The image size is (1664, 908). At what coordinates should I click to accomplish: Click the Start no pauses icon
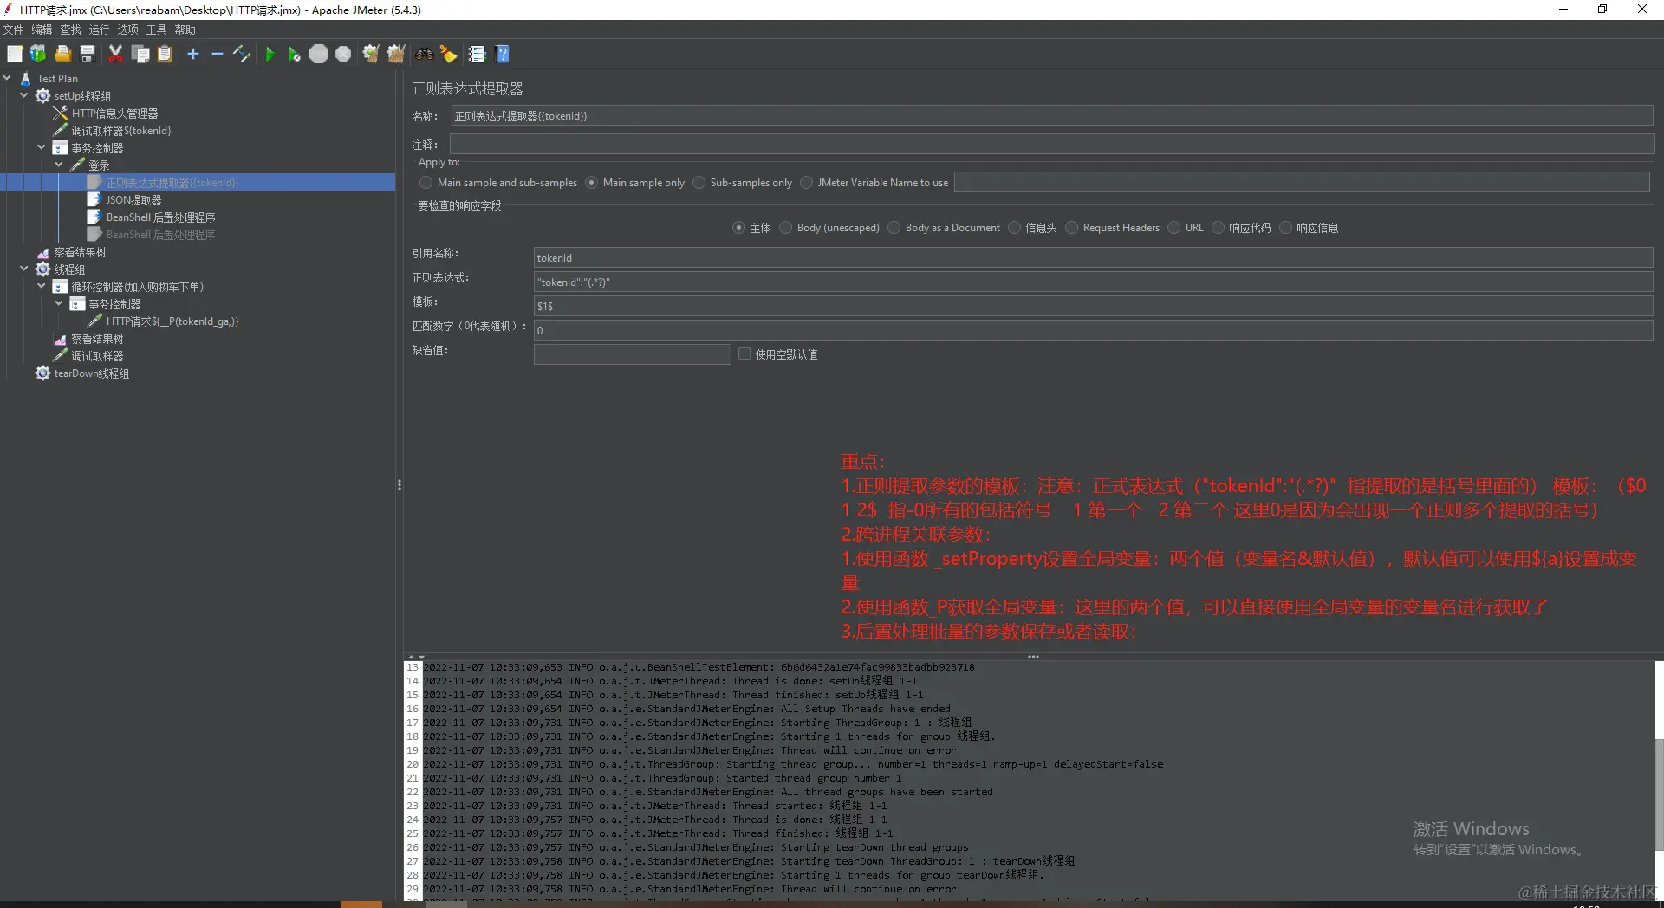pyautogui.click(x=294, y=54)
